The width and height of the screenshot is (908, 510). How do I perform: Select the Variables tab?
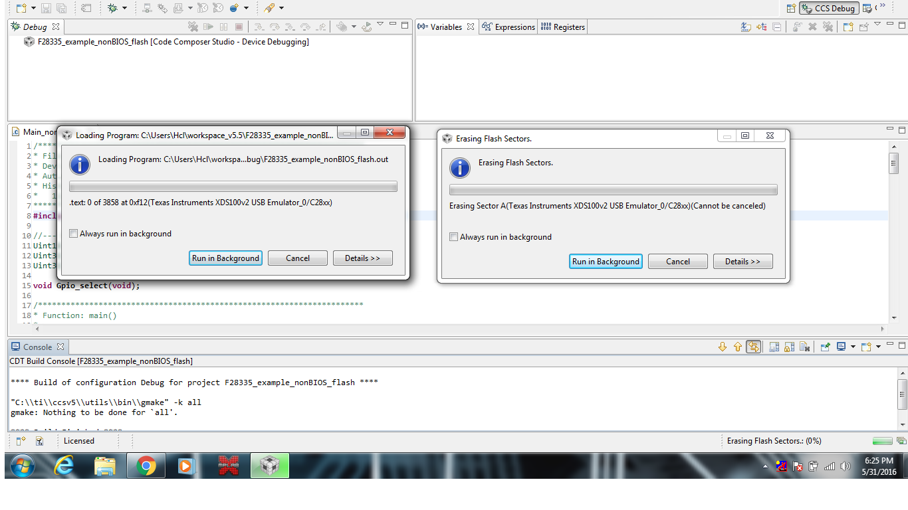point(445,27)
